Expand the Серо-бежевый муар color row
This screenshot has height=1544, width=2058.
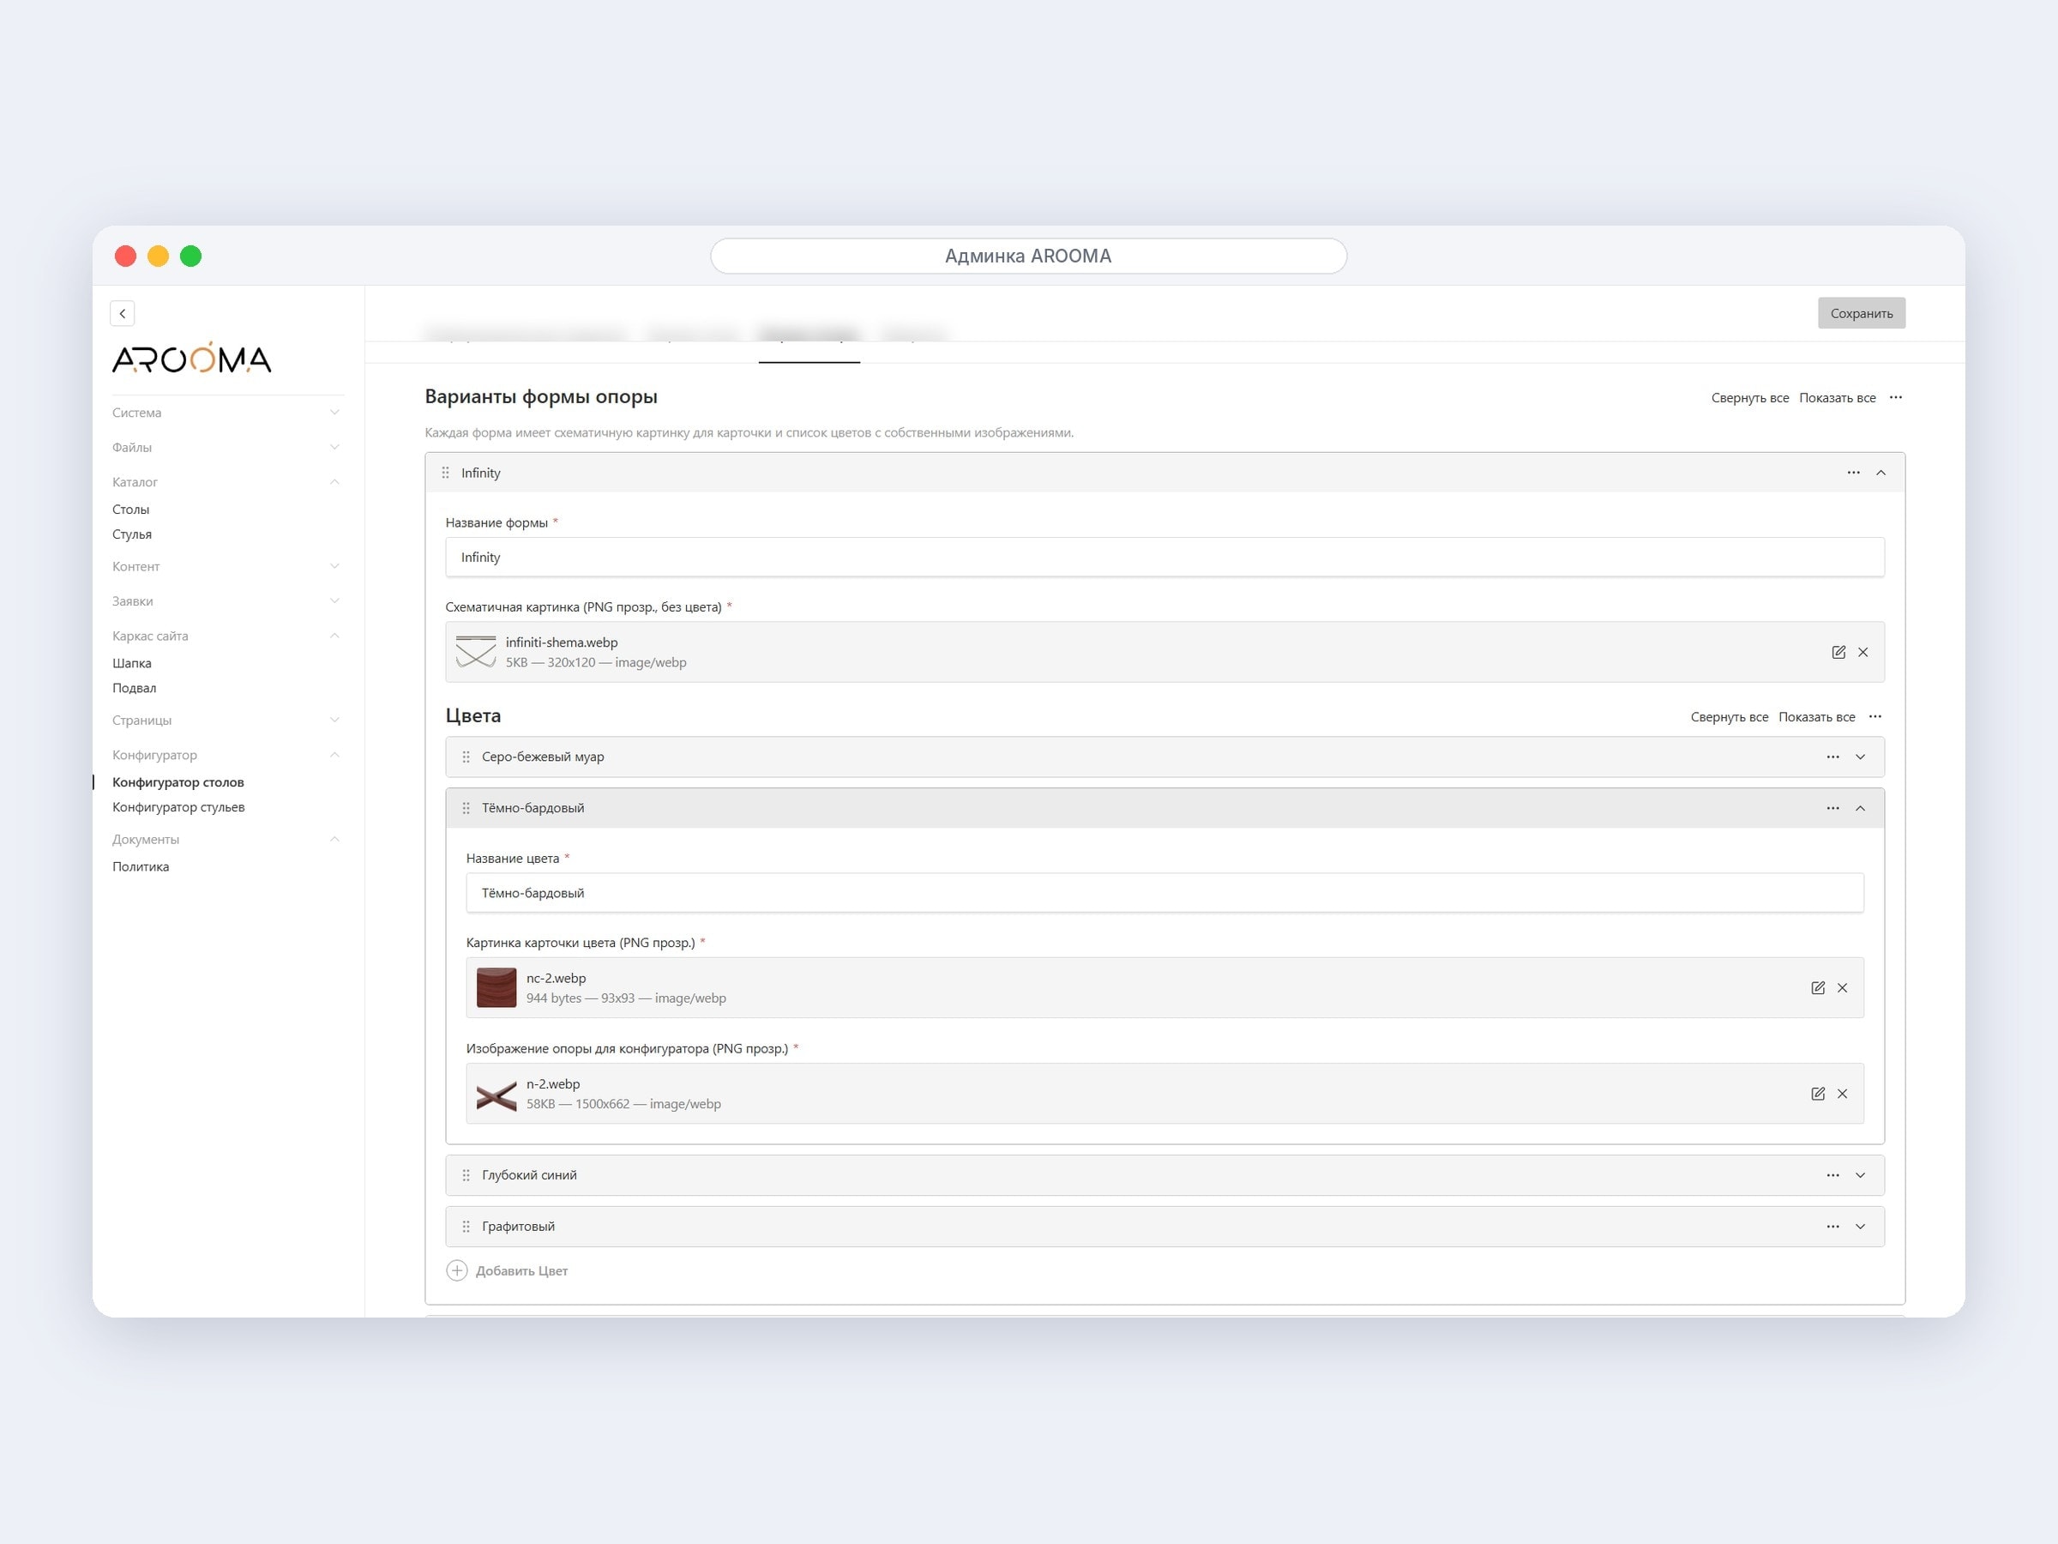tap(1861, 757)
